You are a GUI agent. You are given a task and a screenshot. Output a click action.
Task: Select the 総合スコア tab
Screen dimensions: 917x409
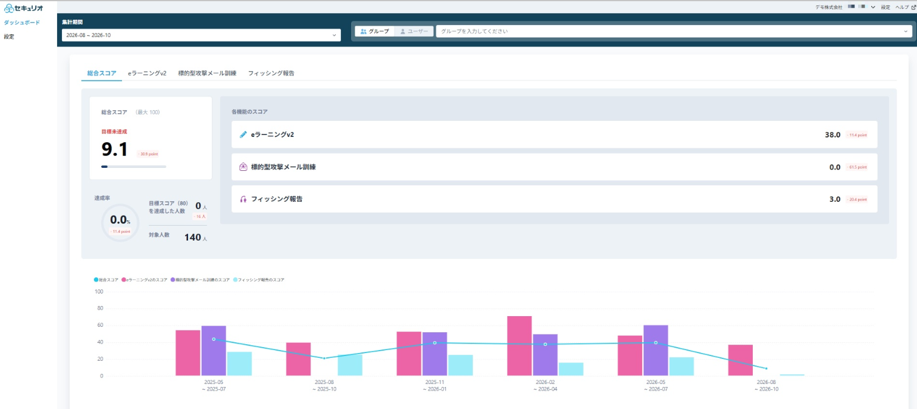[102, 73]
